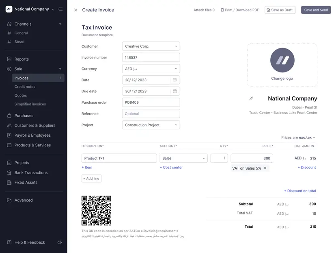336x253 pixels.
Task: Click the National Company logo icon in sidebar
Action: [9, 9]
